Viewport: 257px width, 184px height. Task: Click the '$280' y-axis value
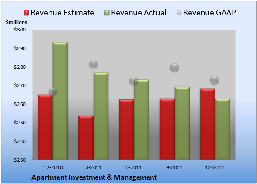[x=20, y=67]
